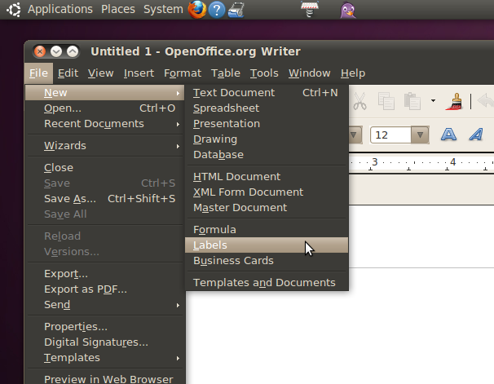The image size is (494, 384).
Task: Expand the New submenu entry
Action: [104, 93]
